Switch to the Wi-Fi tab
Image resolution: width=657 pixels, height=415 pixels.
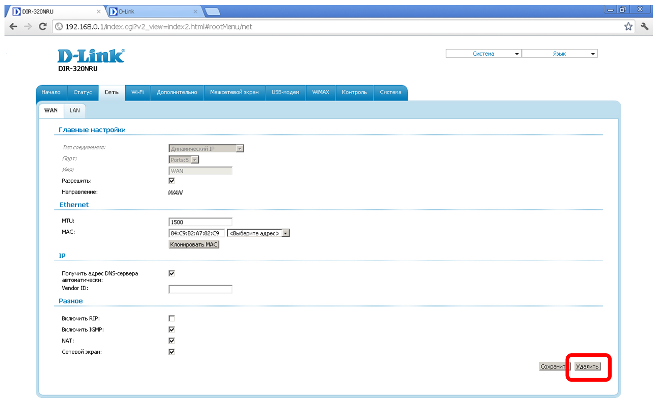tap(138, 93)
